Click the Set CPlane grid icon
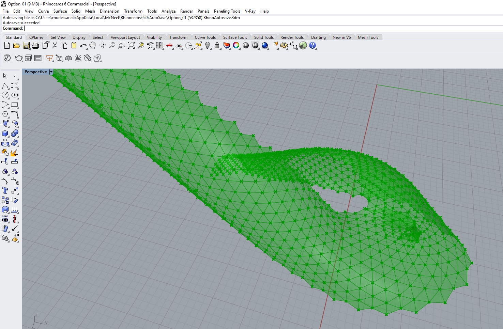The image size is (503, 329). [x=179, y=45]
